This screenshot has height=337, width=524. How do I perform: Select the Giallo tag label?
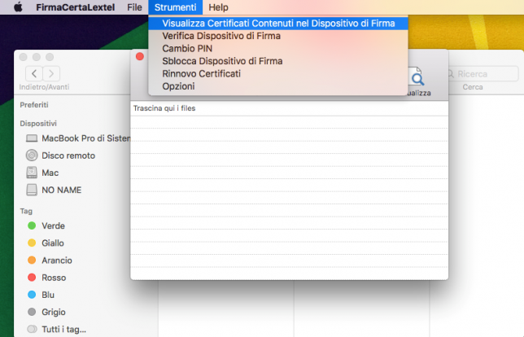[53, 243]
